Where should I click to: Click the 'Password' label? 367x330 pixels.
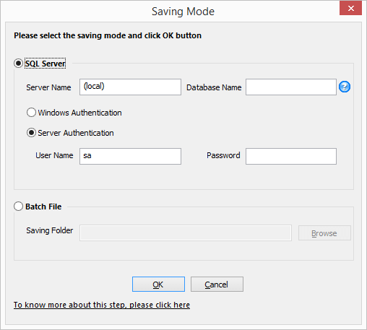click(x=223, y=155)
